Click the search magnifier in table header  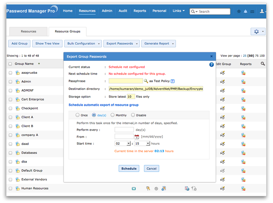[x=263, y=64]
